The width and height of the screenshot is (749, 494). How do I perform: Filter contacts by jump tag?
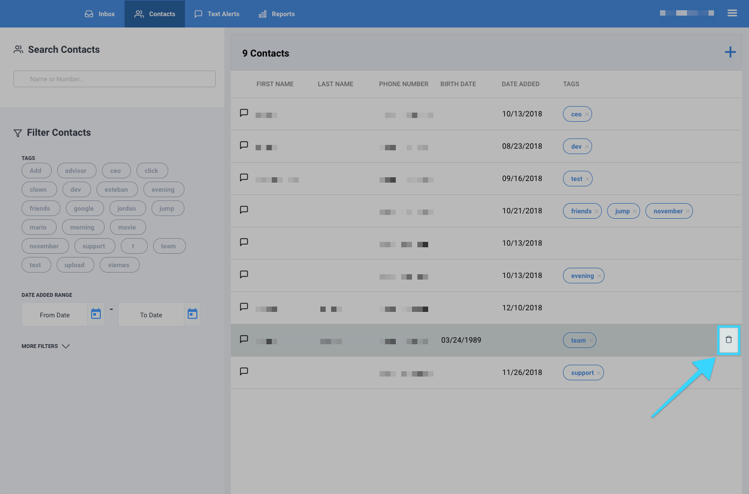point(168,208)
